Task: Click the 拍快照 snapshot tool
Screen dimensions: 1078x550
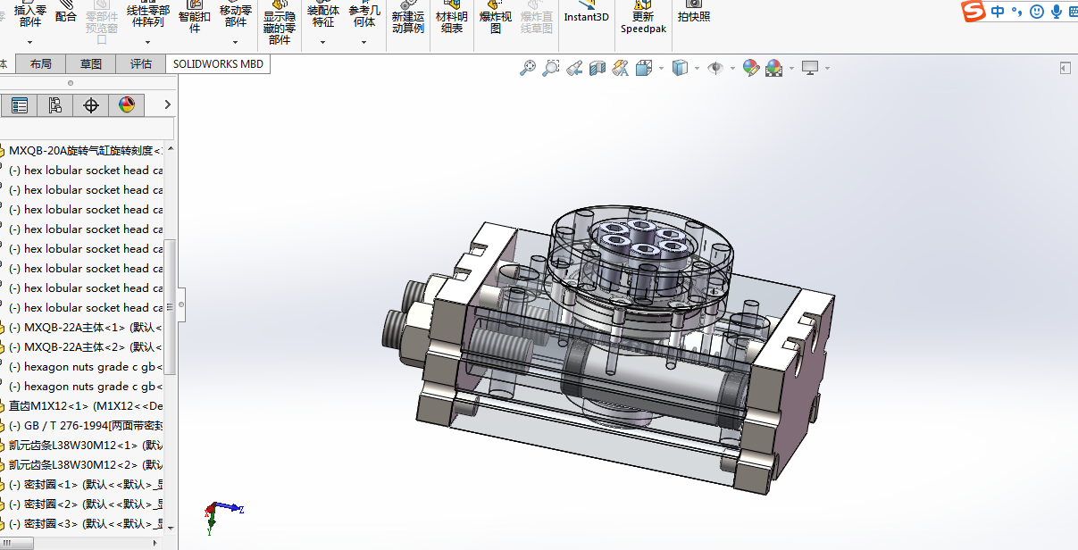Action: pos(694,12)
